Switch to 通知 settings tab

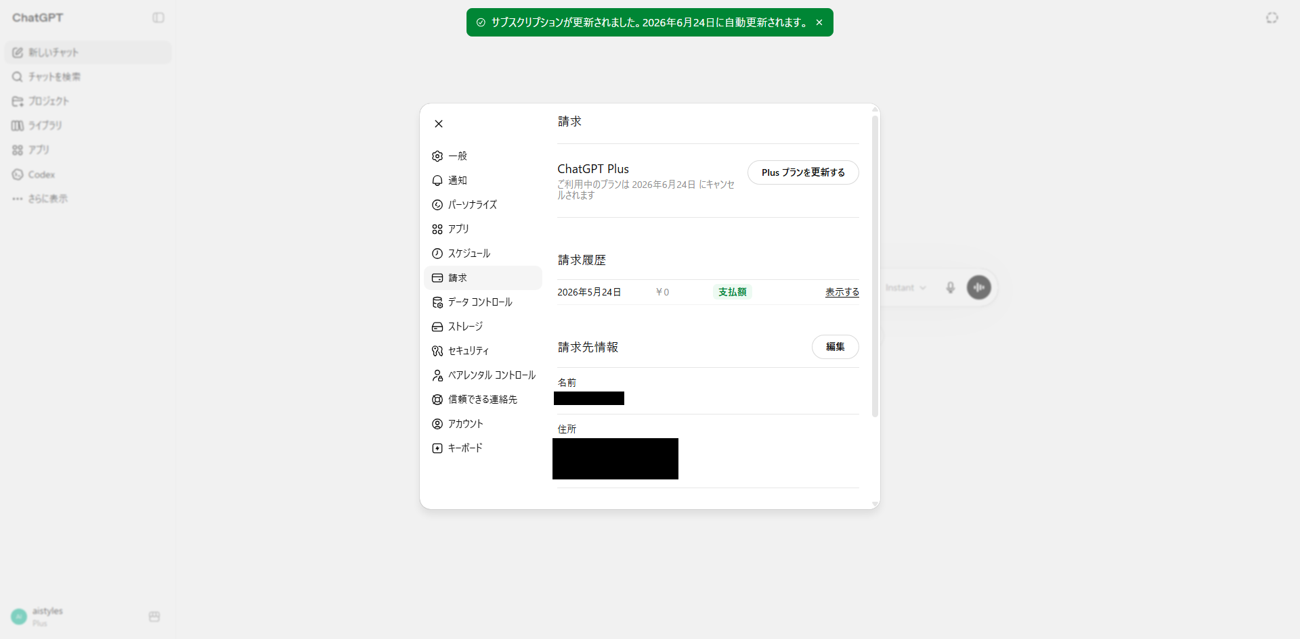(483, 181)
